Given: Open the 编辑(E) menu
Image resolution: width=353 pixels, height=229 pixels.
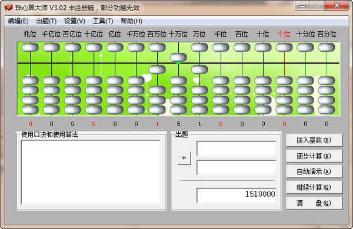Looking at the screenshot, I should 18,21.
